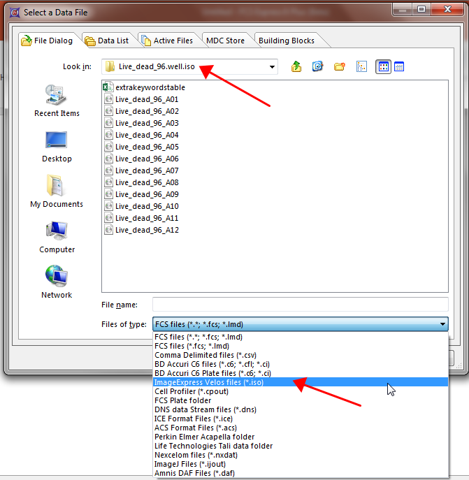Open Recent Items in the sidebar
Viewport: 469px width, 480px height.
(x=57, y=100)
